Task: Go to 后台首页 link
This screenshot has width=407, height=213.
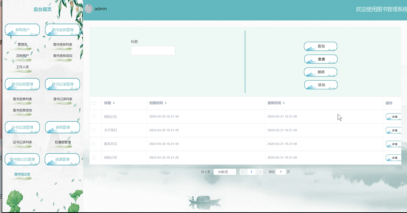Action: click(x=43, y=9)
